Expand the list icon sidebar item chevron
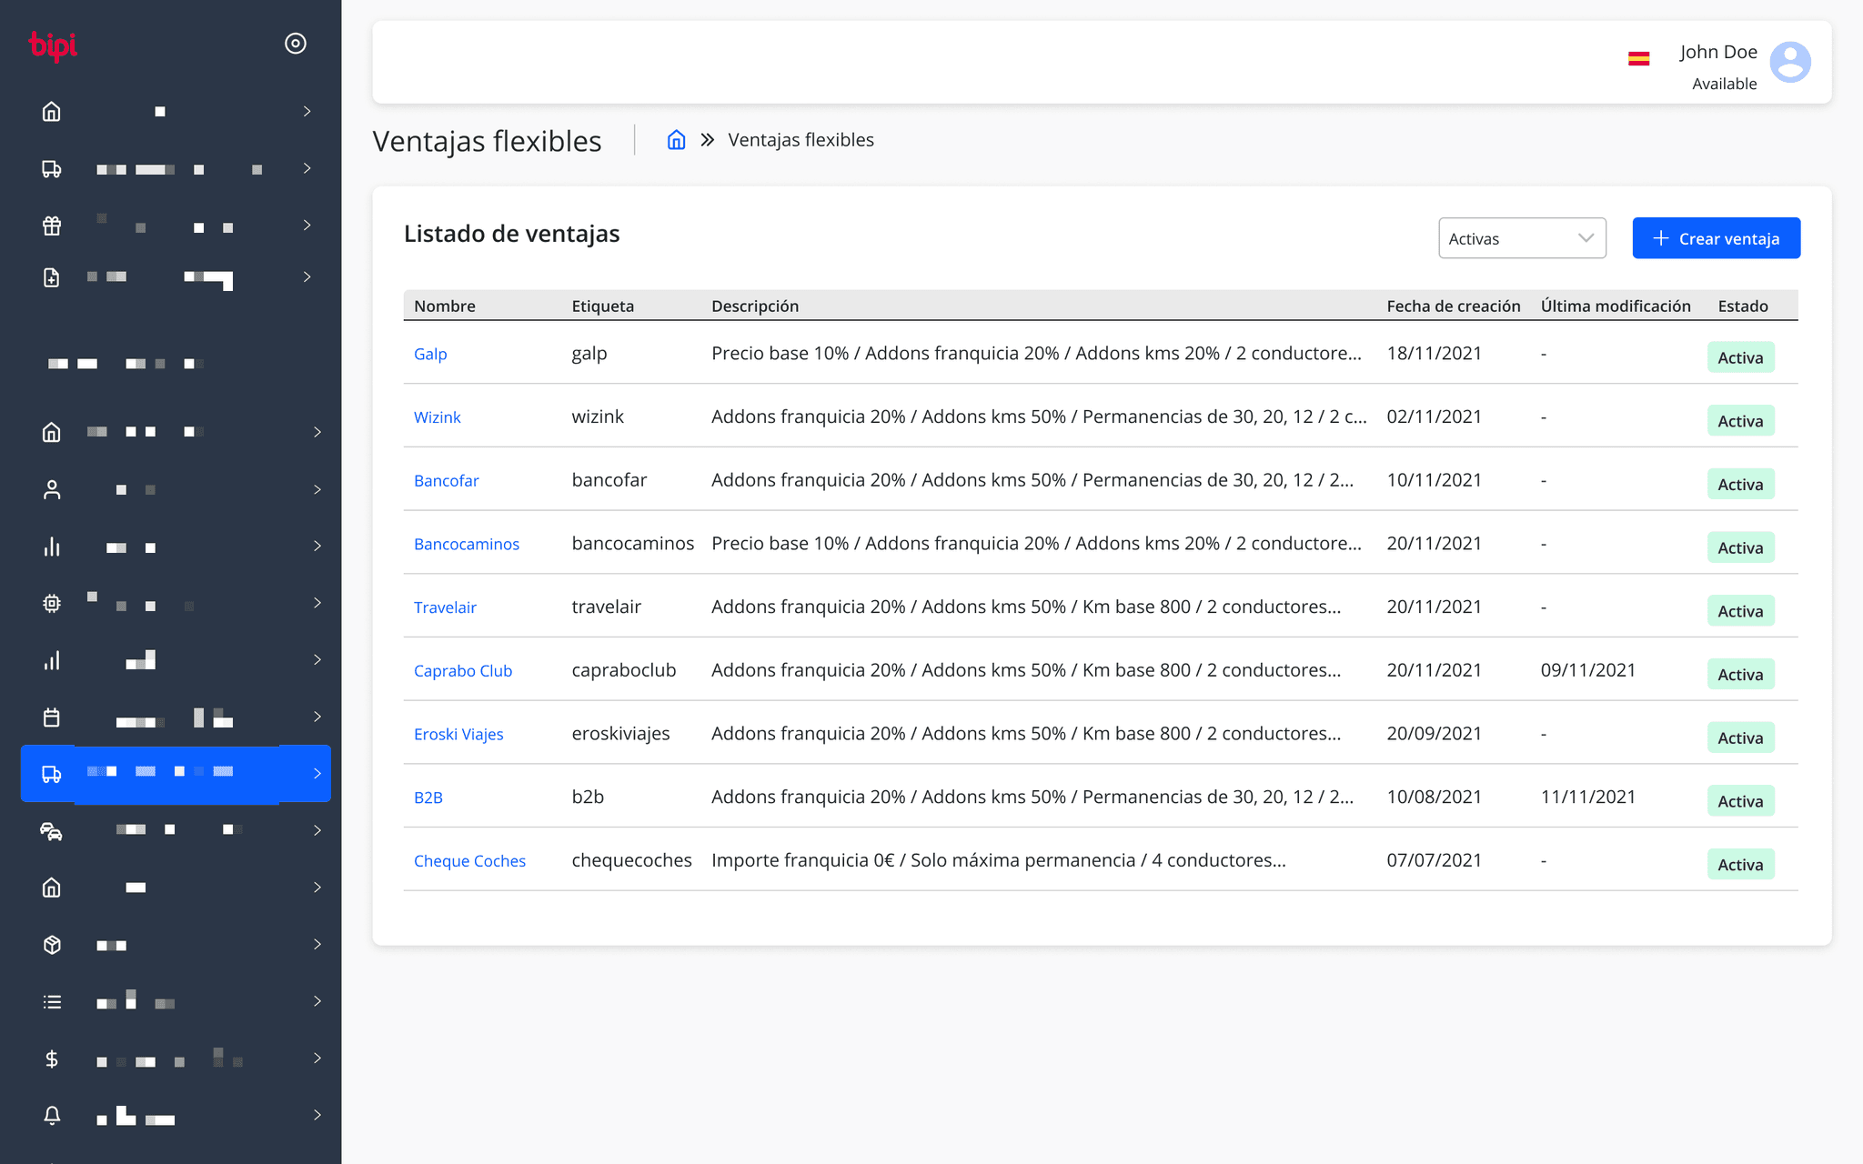This screenshot has height=1164, width=1863. [317, 1001]
